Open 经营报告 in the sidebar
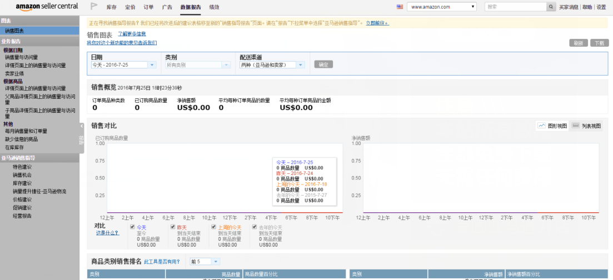 pyautogui.click(x=22, y=216)
